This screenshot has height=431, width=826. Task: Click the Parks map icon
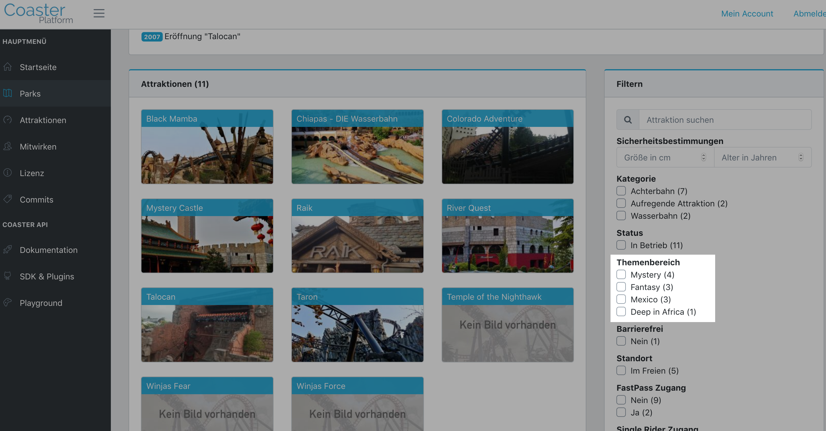click(8, 94)
